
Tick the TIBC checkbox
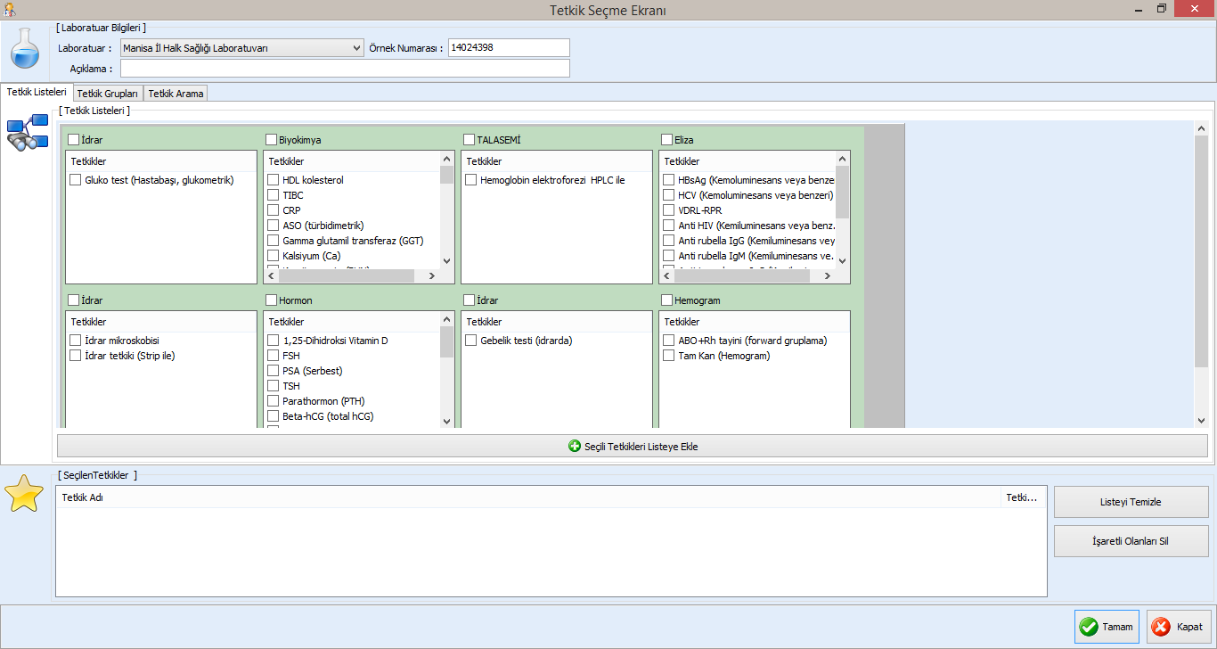(274, 195)
